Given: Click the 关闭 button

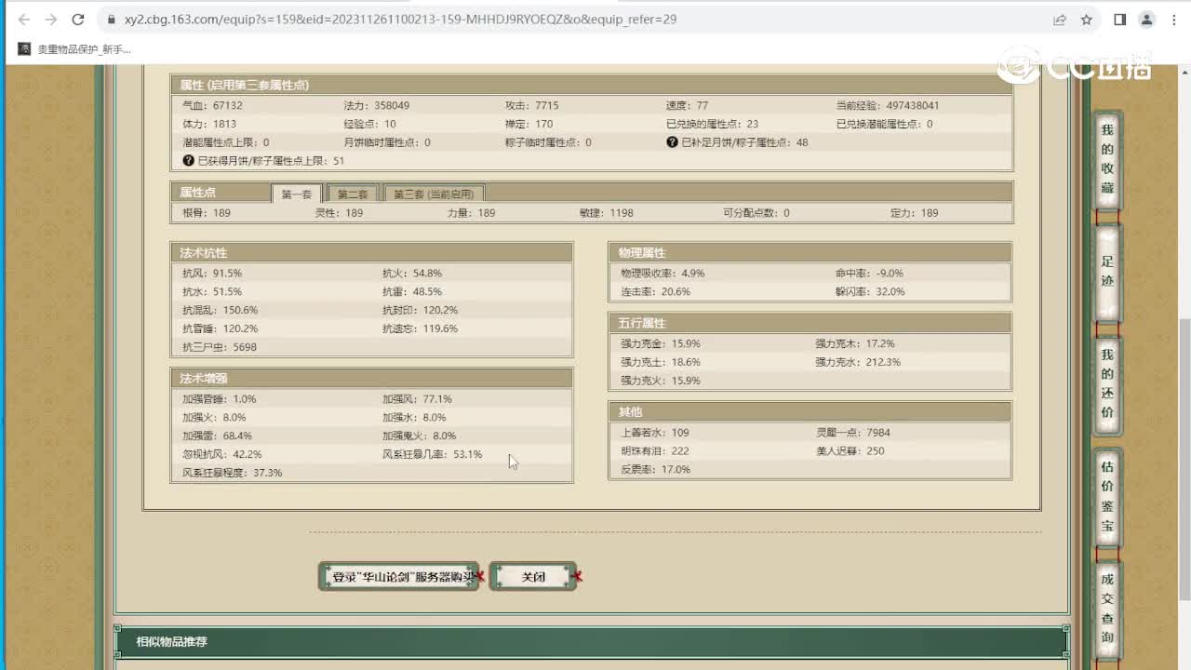Looking at the screenshot, I should (533, 577).
